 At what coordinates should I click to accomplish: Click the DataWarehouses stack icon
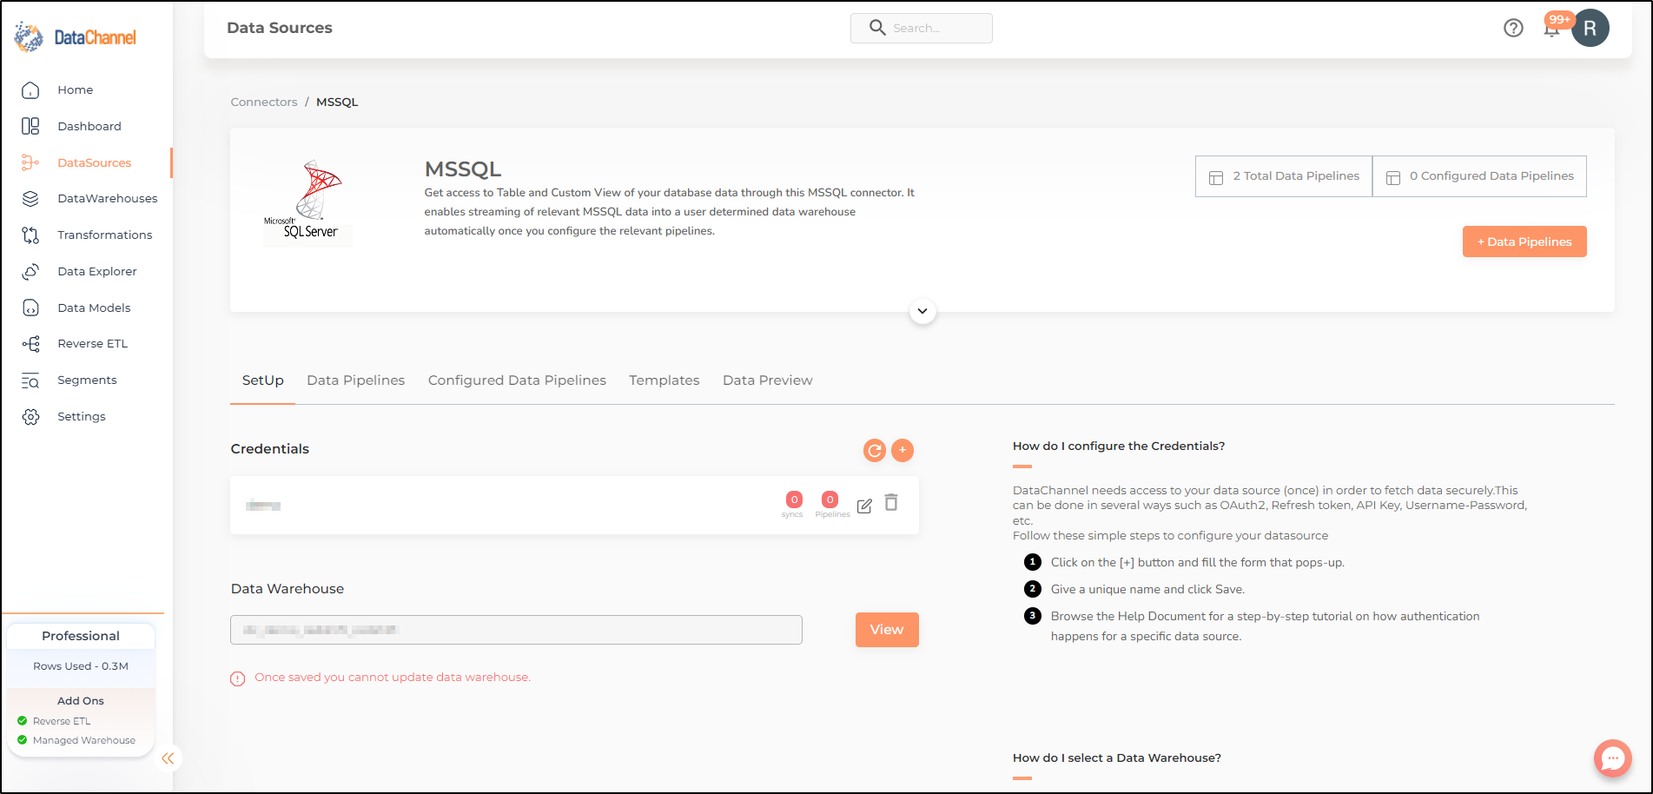click(30, 198)
